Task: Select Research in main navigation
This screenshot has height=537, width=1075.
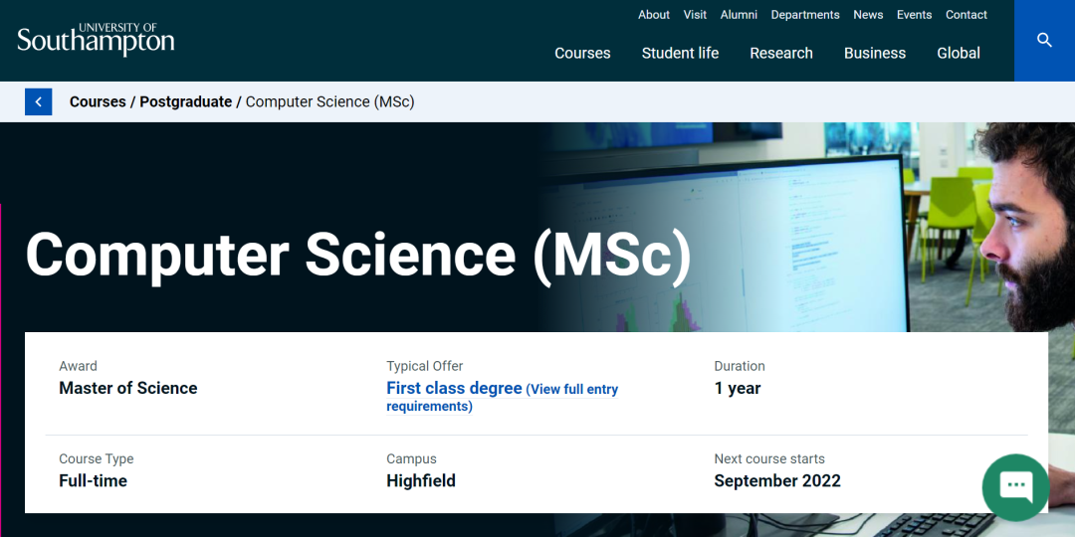Action: point(781,54)
